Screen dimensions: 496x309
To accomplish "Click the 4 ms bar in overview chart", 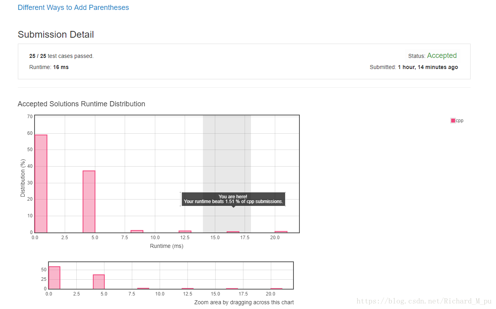I will tap(99, 282).
